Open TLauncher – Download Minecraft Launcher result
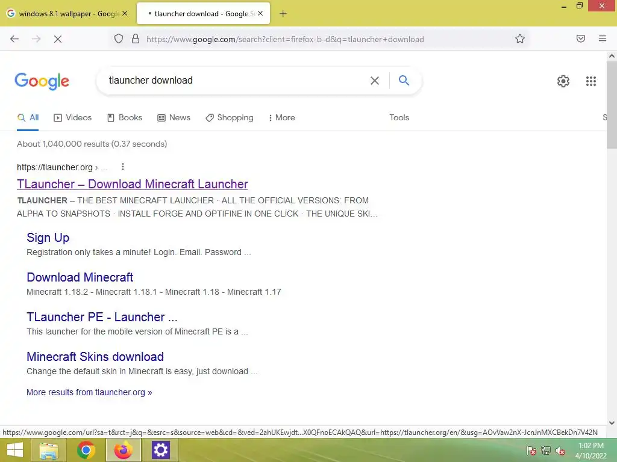The height and width of the screenshot is (462, 617). point(132,184)
